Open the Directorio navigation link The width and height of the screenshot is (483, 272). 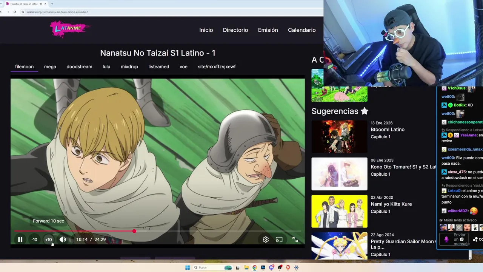point(235,30)
